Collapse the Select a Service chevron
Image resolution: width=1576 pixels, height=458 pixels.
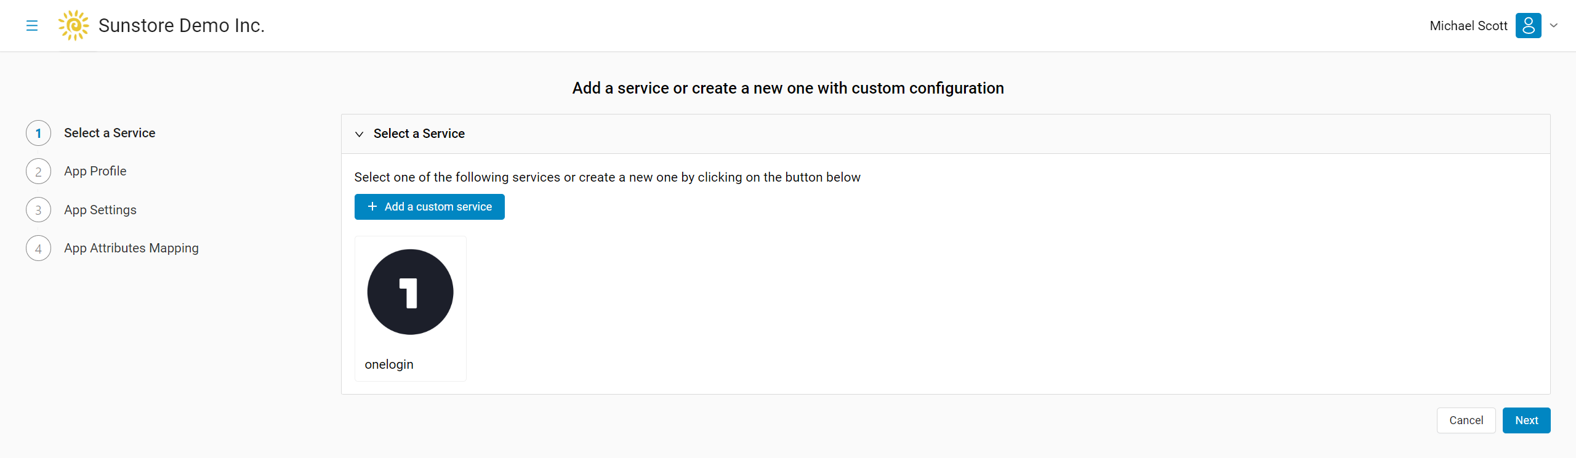(360, 134)
